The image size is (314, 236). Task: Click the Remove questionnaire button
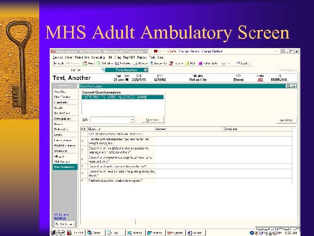click(153, 120)
